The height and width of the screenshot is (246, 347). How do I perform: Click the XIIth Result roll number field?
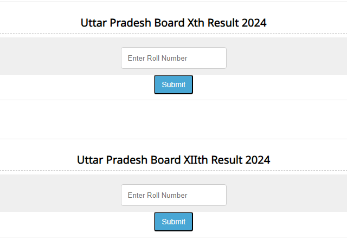pos(173,195)
